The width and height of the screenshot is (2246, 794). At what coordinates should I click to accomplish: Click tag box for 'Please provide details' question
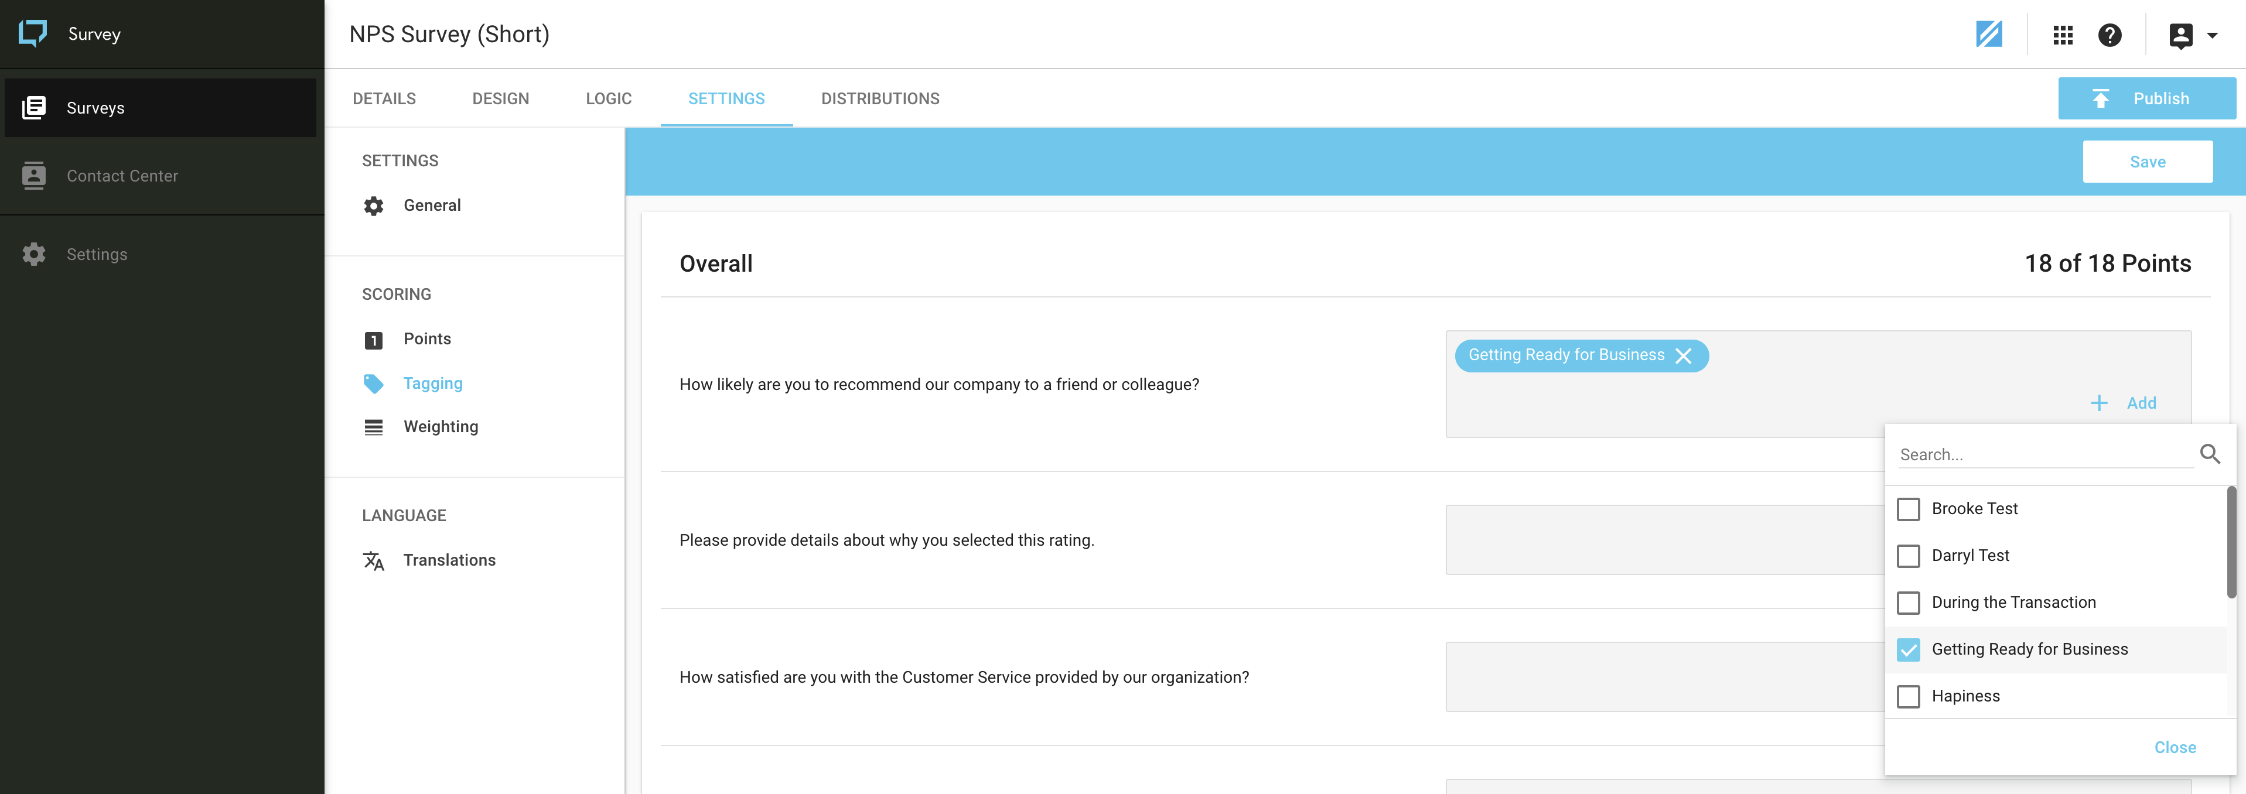[1665, 540]
